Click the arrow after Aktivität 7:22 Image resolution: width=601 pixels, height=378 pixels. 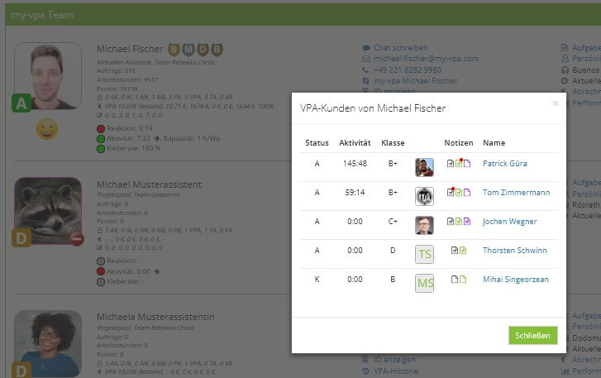[157, 138]
